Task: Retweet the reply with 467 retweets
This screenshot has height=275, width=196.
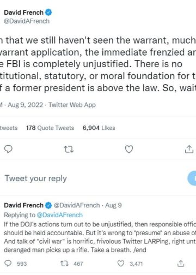Action: click(x=64, y=264)
